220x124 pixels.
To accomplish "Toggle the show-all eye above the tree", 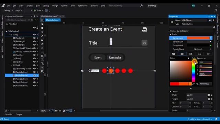I will (x=34, y=28).
